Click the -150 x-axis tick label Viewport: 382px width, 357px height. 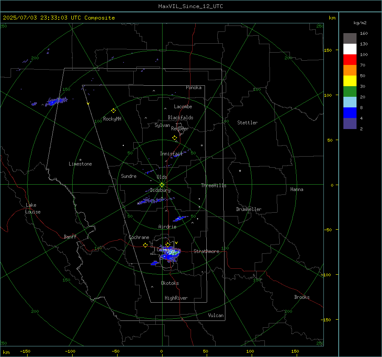coord(25,351)
